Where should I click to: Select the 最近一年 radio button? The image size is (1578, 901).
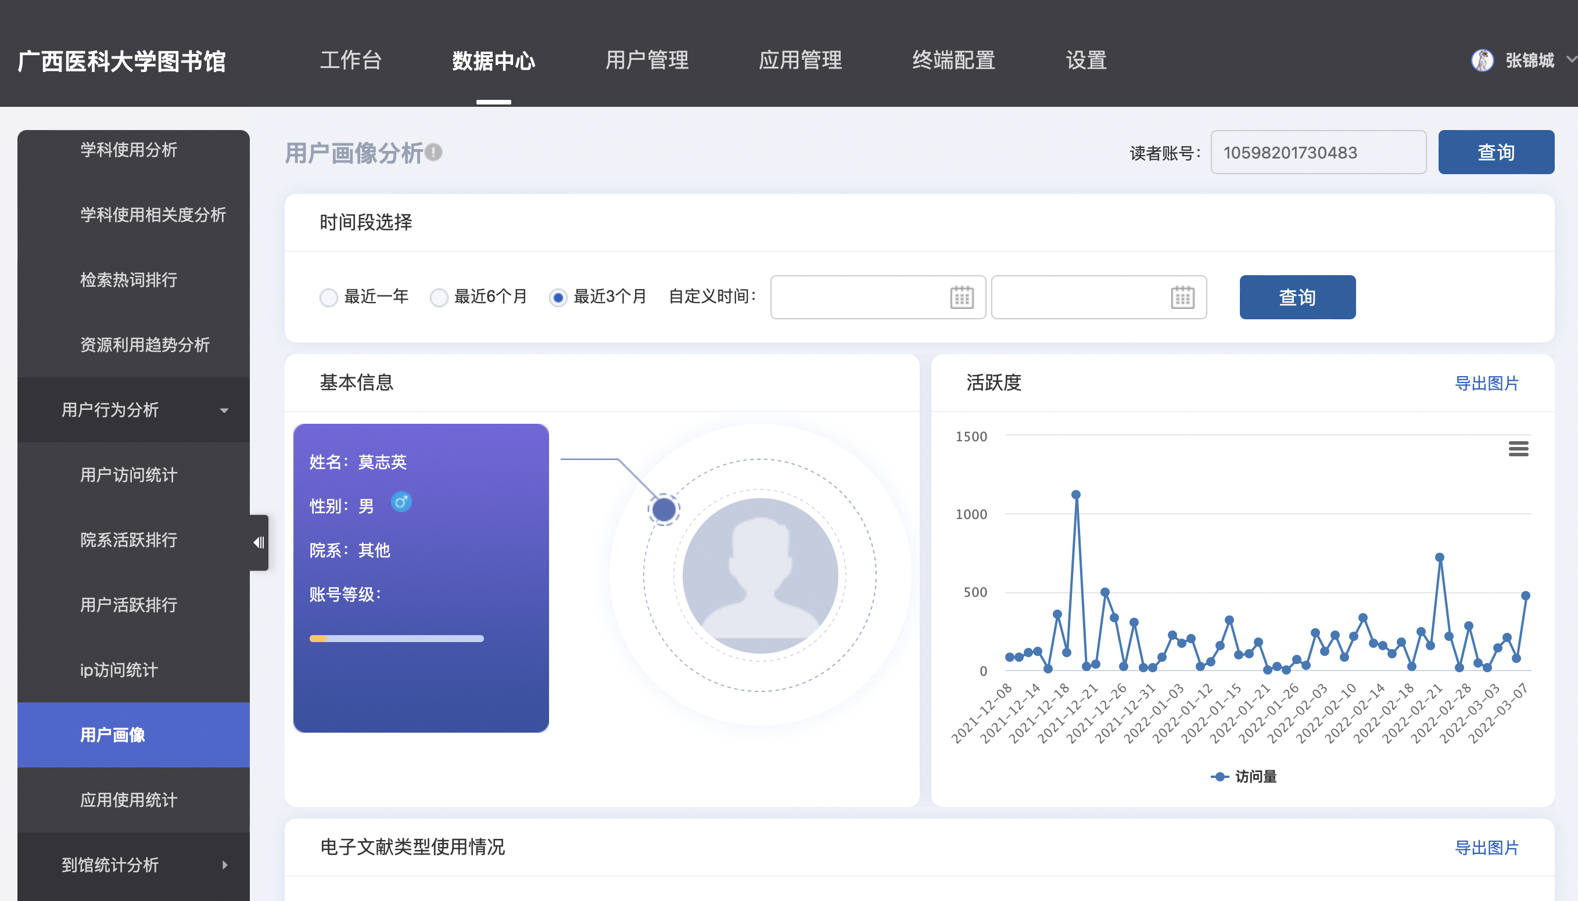point(328,298)
